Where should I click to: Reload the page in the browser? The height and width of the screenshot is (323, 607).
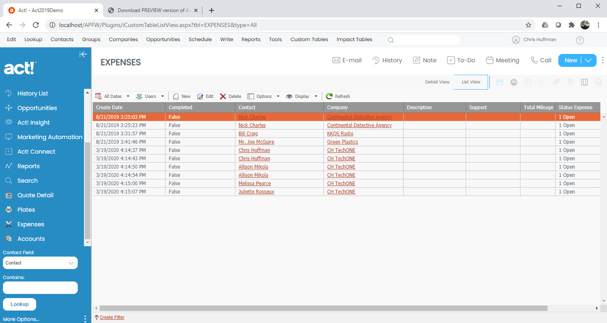tap(36, 25)
